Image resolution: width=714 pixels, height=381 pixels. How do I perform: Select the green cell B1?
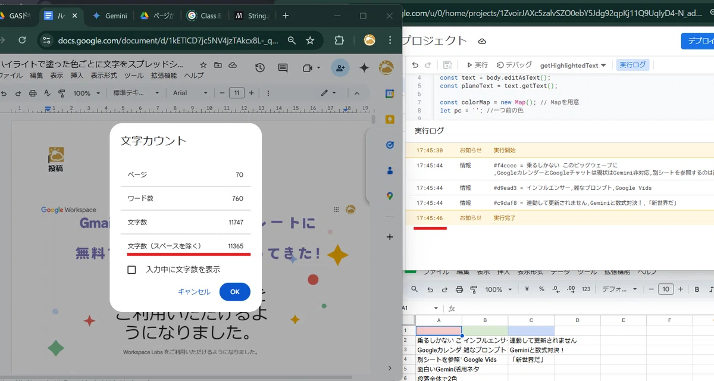(485, 330)
